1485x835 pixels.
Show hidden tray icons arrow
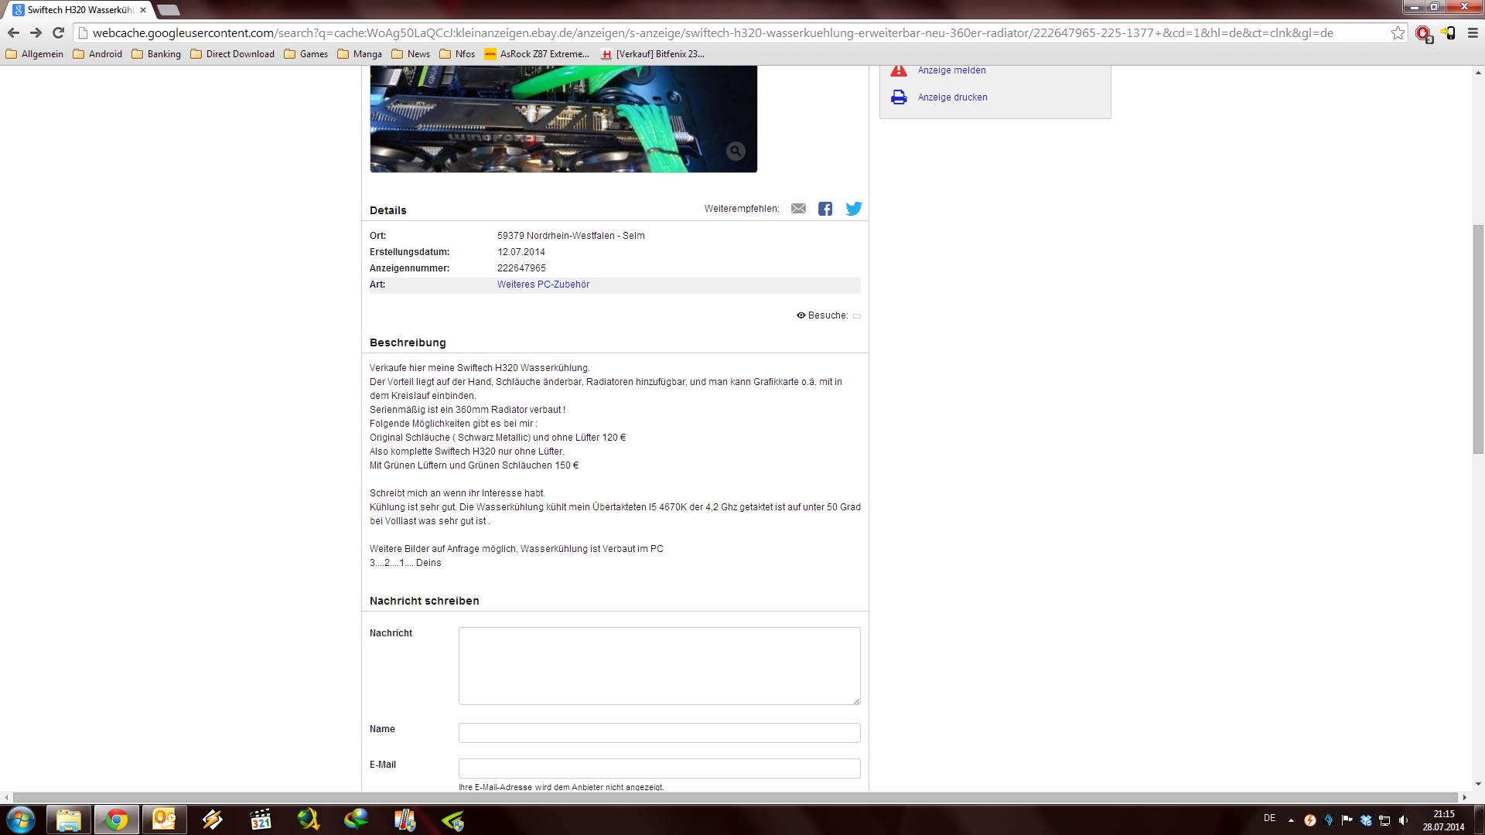[x=1291, y=820]
